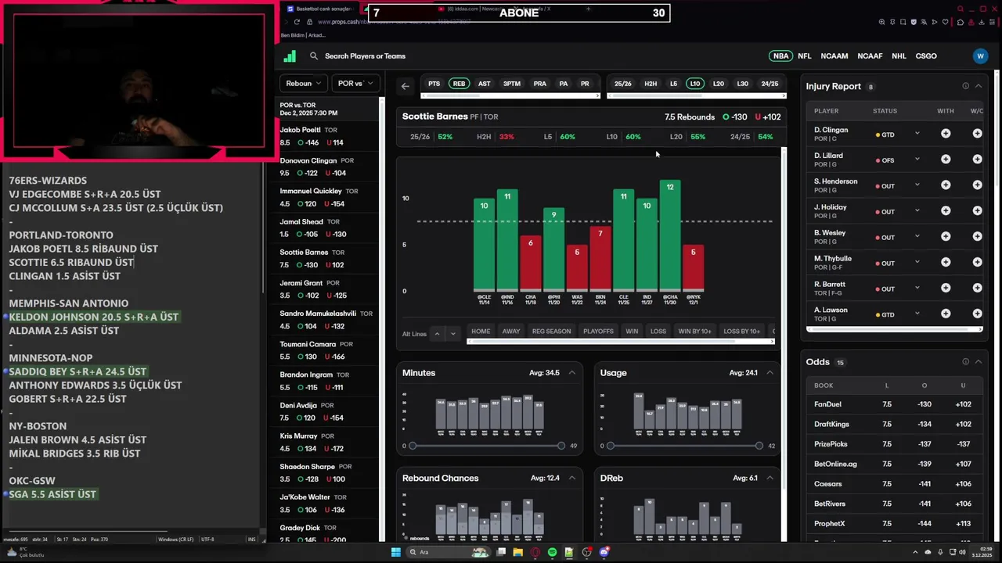Switch to the CSGO tab
Screen dimensions: 1002x563
926,56
